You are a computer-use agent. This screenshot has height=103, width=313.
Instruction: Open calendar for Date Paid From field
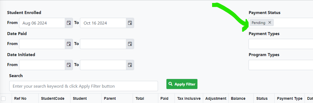coord(69,44)
